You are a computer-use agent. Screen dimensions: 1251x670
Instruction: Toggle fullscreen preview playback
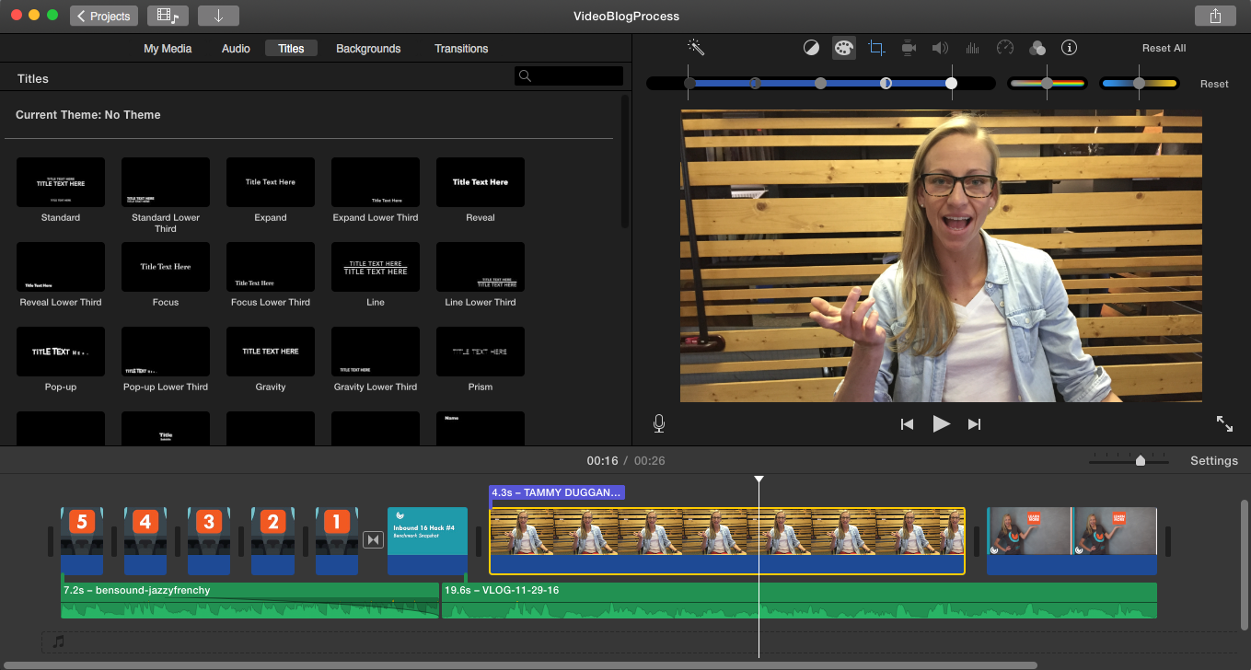coord(1224,423)
